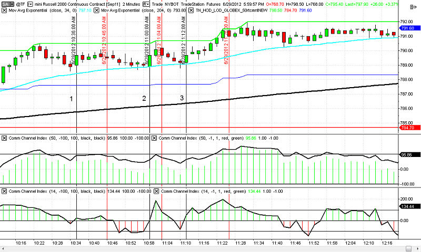The width and height of the screenshot is (421, 252).
Task: Click the 793.80 moving average value
Action: 180,10
